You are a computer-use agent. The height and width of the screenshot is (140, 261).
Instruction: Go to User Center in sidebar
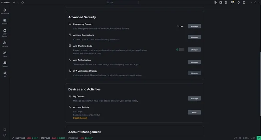click(5, 32)
